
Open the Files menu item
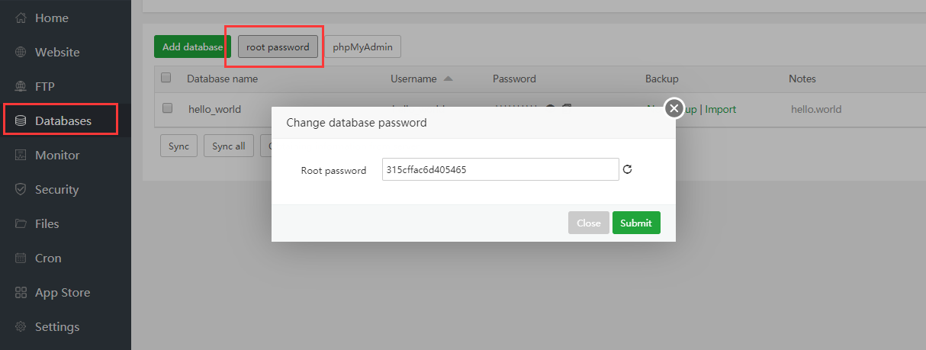pos(47,223)
